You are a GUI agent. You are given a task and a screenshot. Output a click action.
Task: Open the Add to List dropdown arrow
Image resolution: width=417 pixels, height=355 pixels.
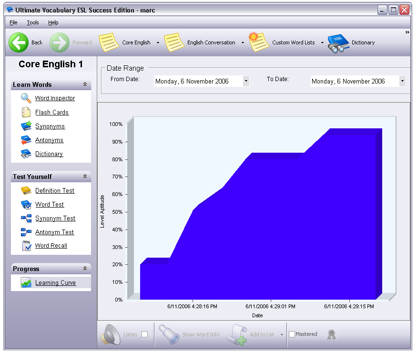[282, 335]
